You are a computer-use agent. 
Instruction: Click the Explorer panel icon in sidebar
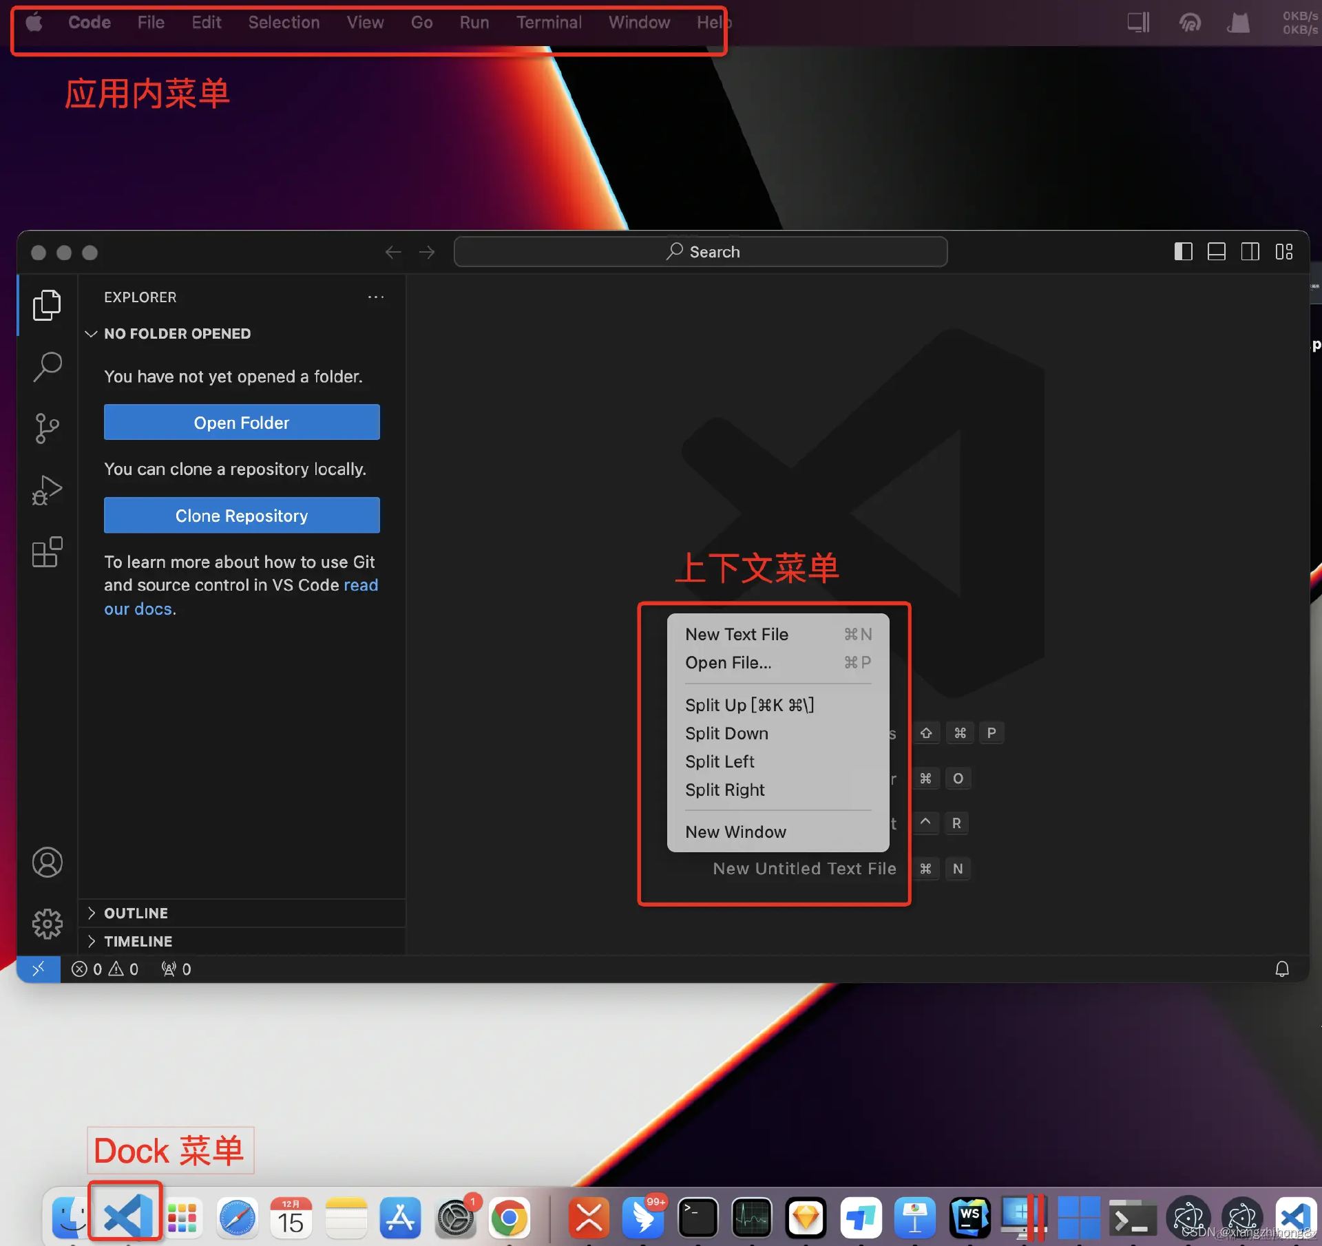pyautogui.click(x=47, y=304)
